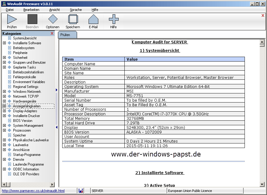267x195 pixels.
Task: Select Betriebssystem in the category tree
Action: (x=24, y=48)
